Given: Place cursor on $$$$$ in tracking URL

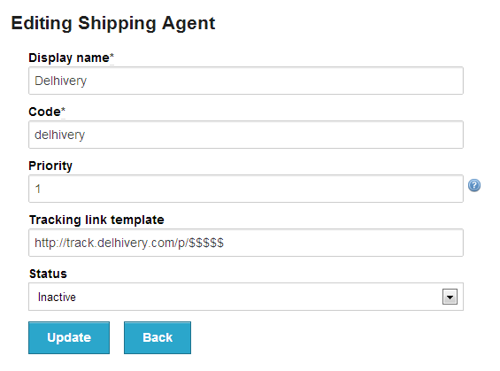Looking at the screenshot, I should pos(206,243).
